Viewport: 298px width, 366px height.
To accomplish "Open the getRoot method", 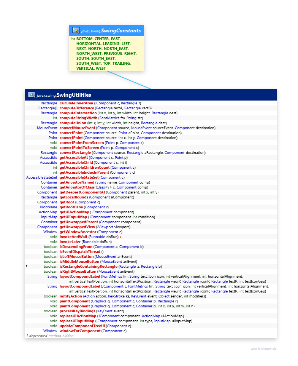I will click(x=67, y=202).
